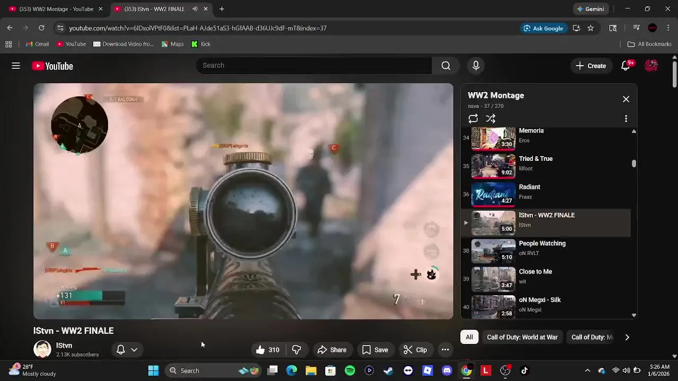The width and height of the screenshot is (678, 381).
Task: Open Discord from the taskbar
Action: 447,370
